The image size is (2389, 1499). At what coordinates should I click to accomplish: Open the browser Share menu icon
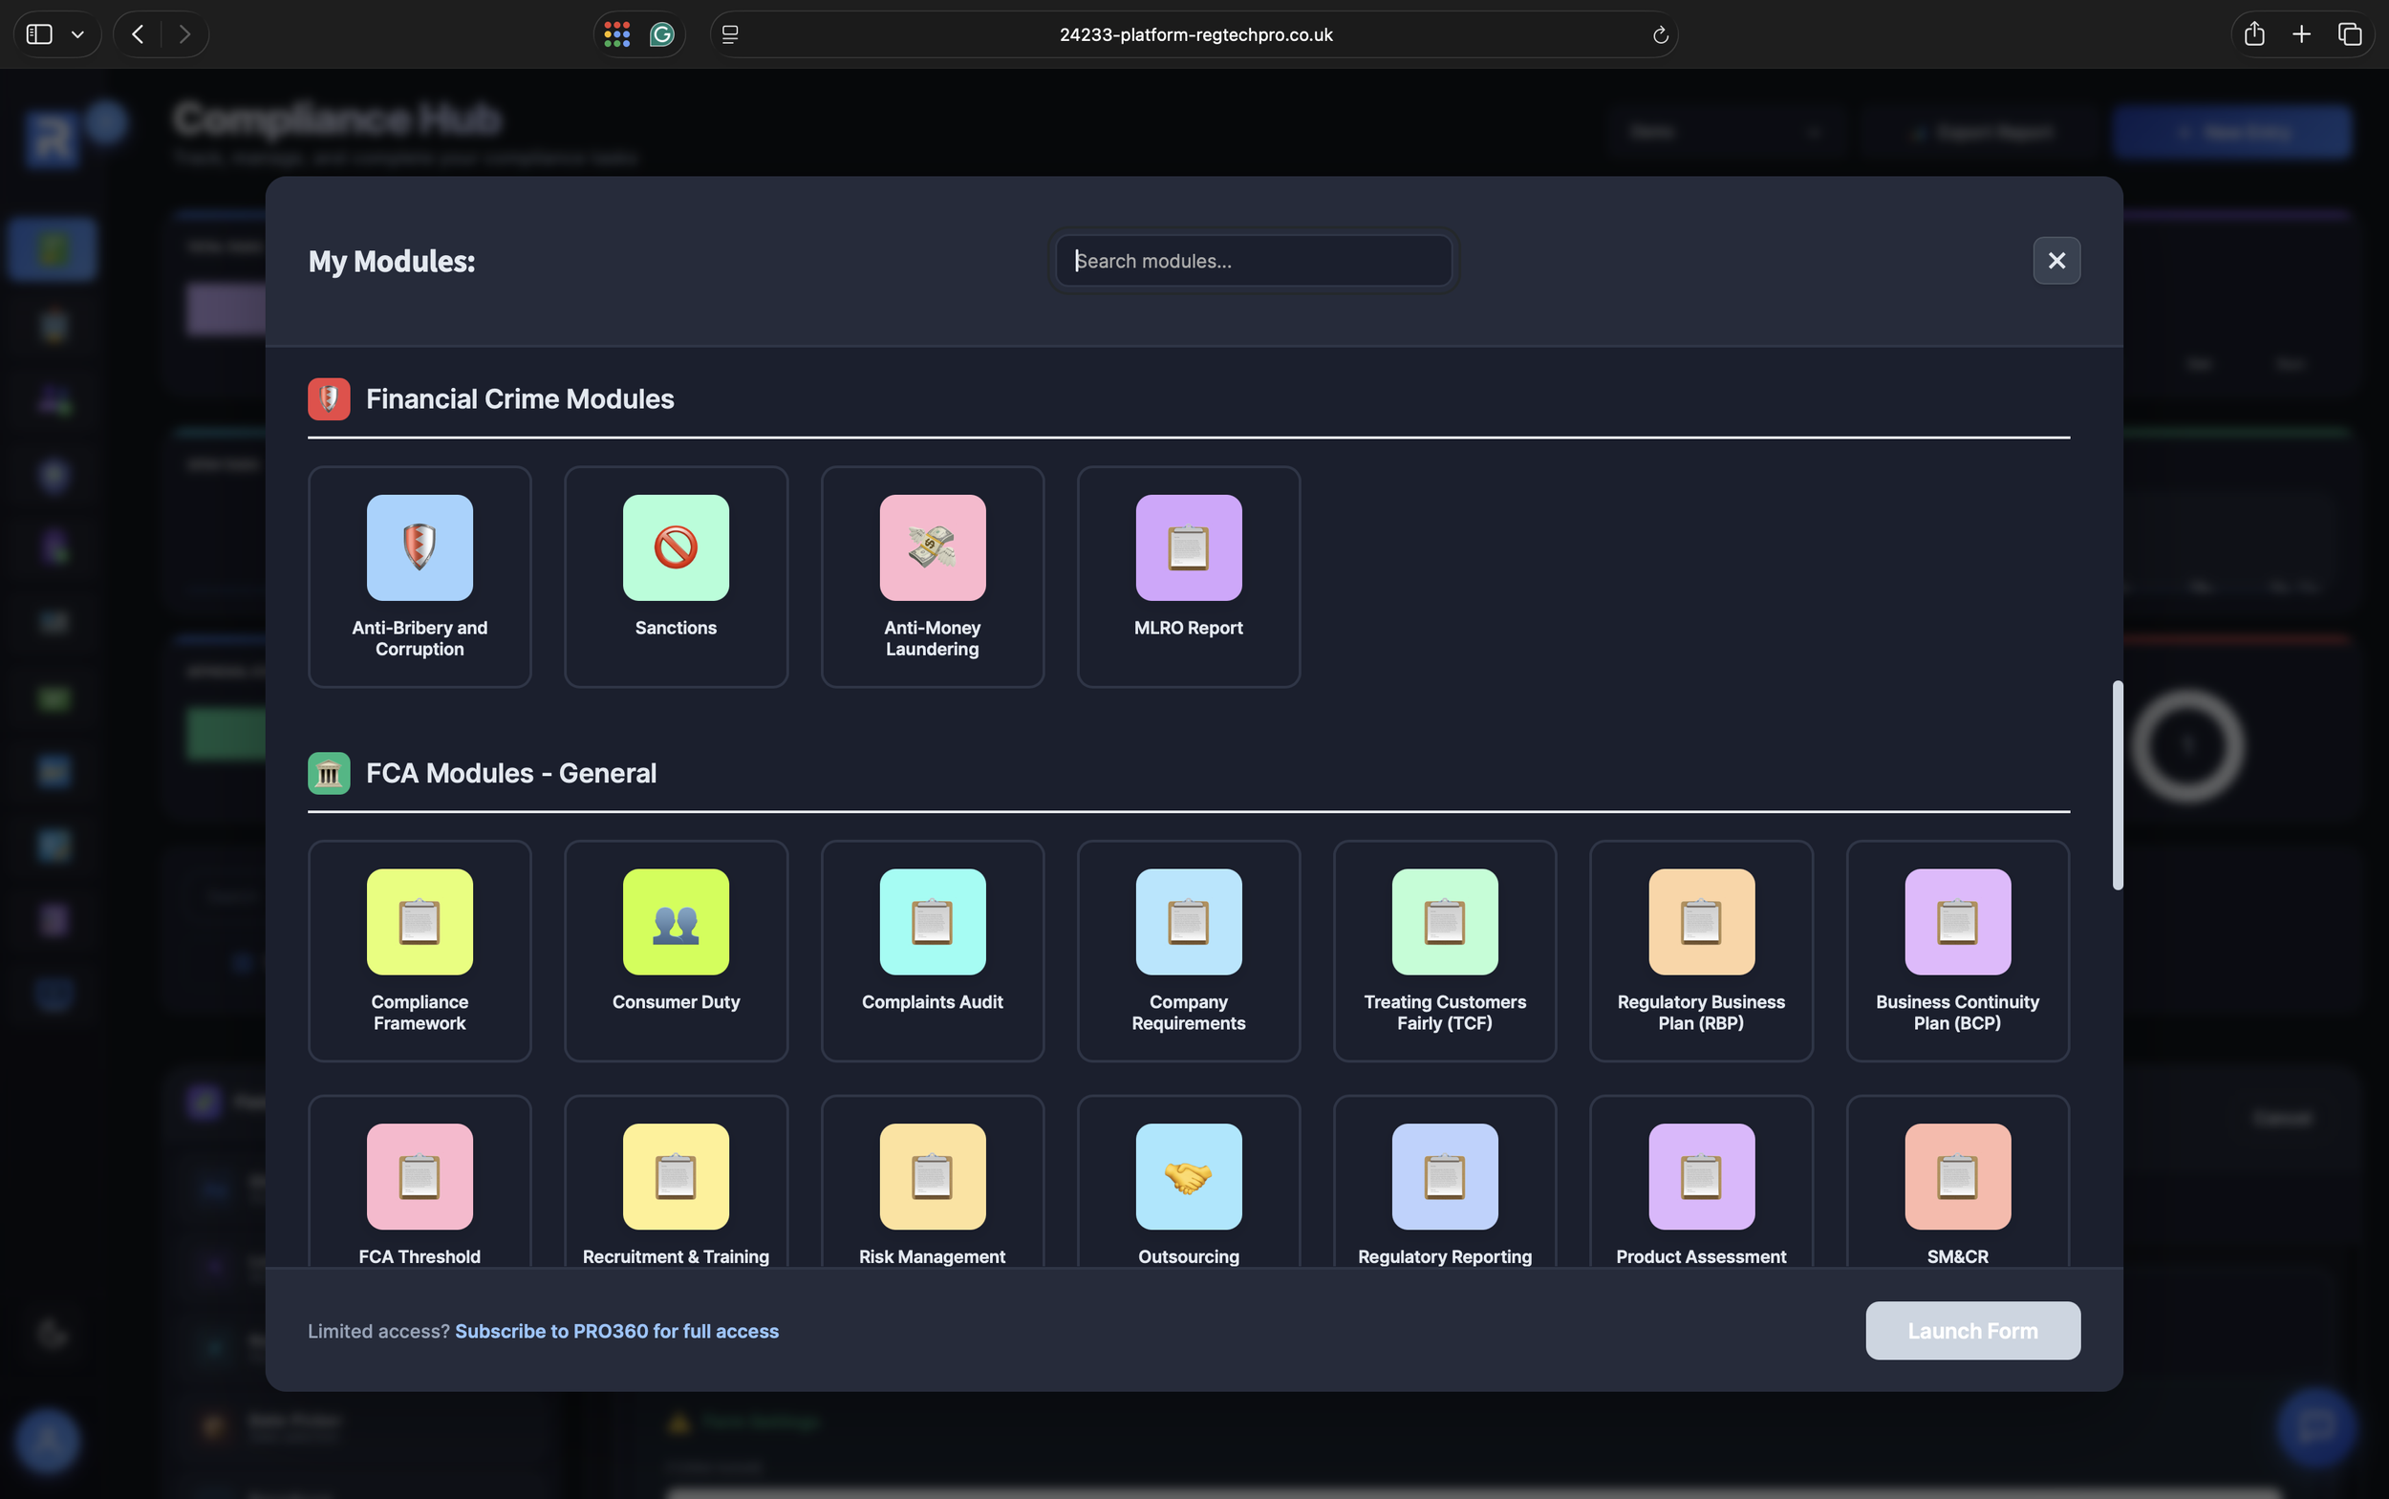[2253, 34]
